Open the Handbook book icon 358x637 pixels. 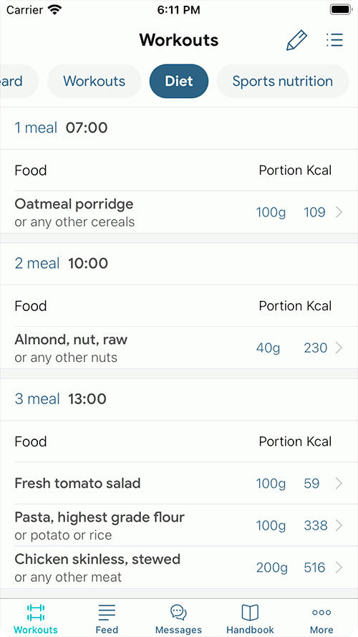[250, 613]
